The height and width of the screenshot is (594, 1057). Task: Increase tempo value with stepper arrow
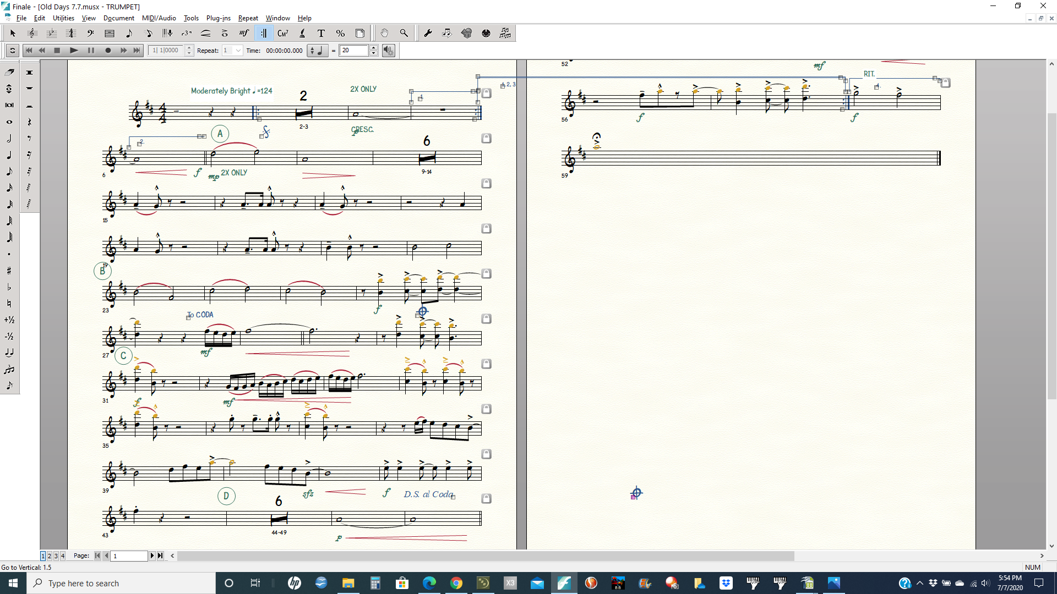point(374,48)
